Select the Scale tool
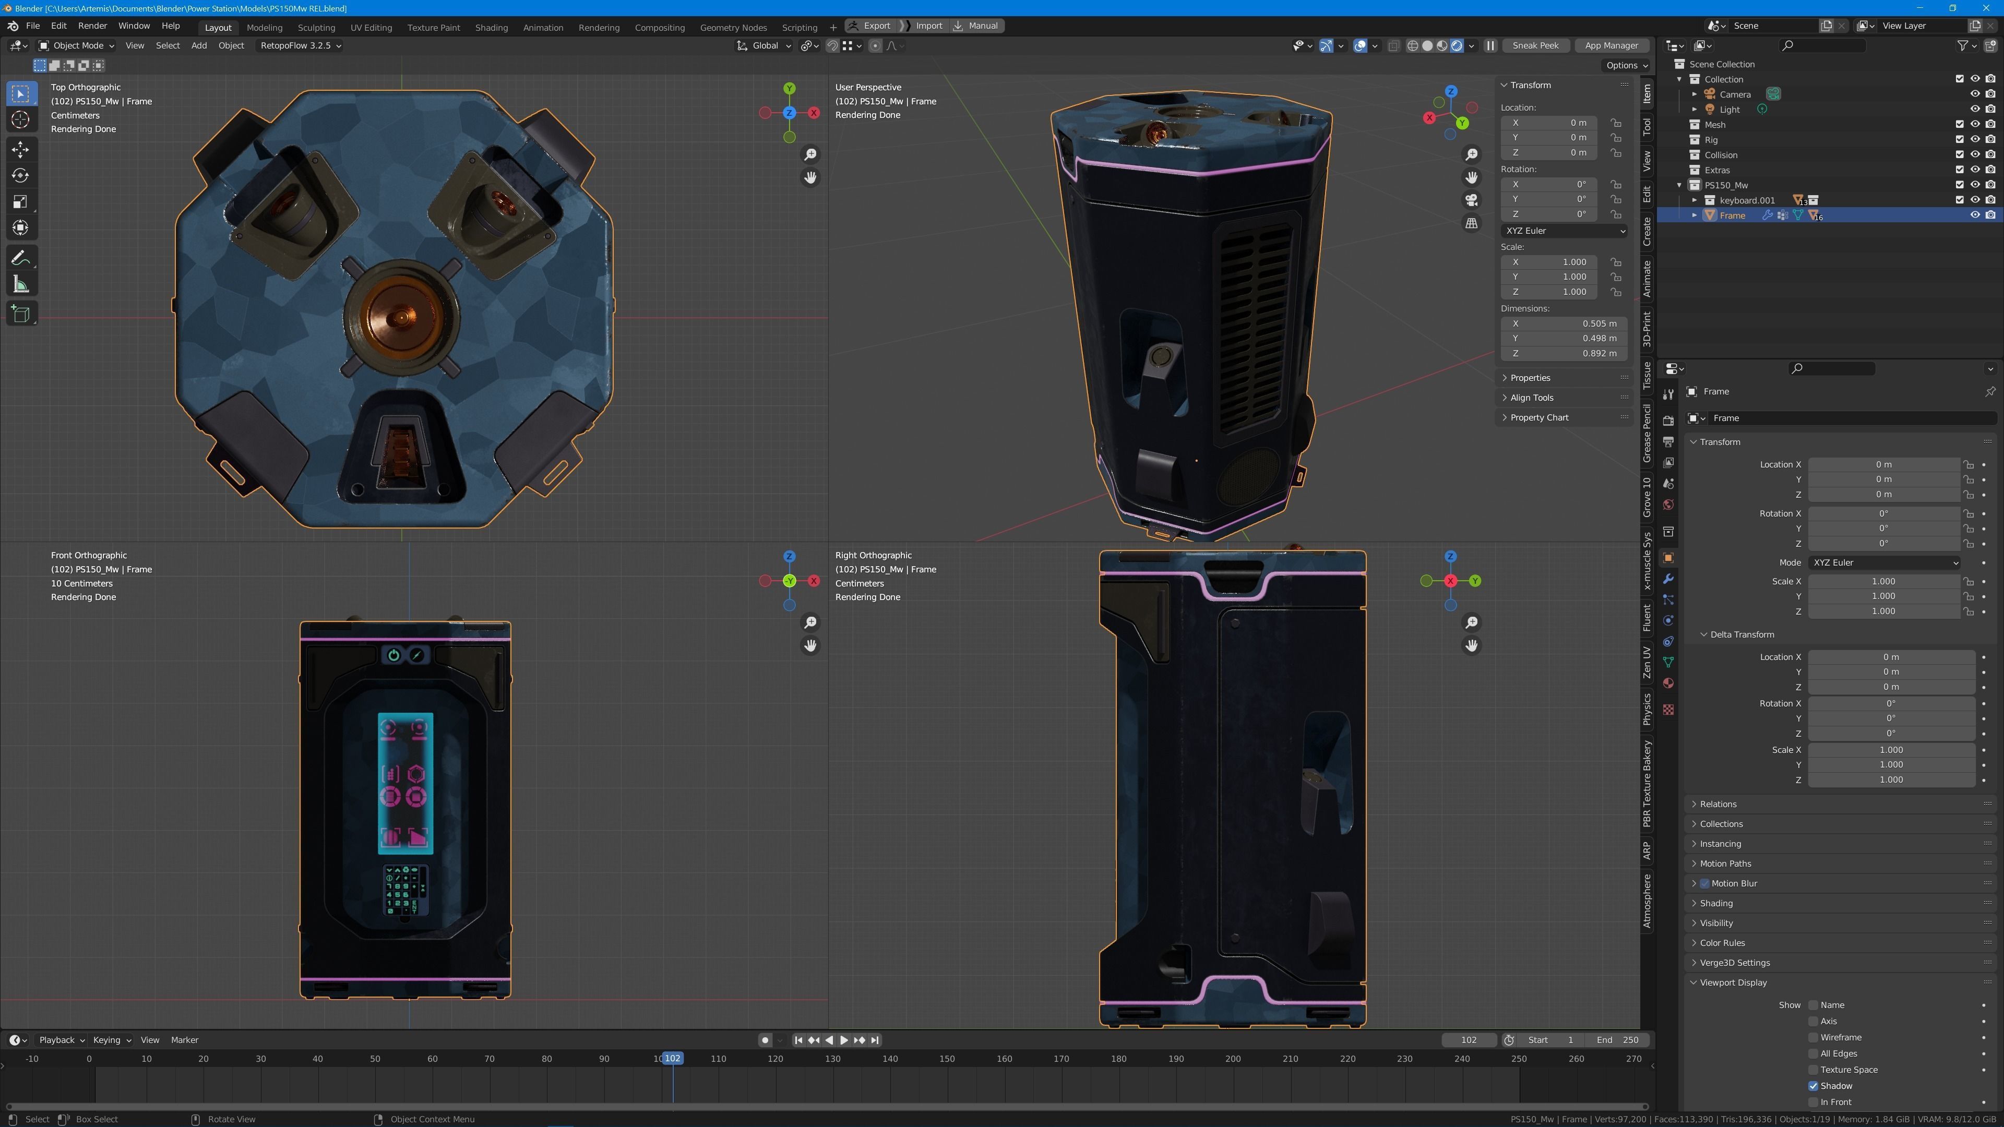The height and width of the screenshot is (1127, 2004). [x=21, y=202]
